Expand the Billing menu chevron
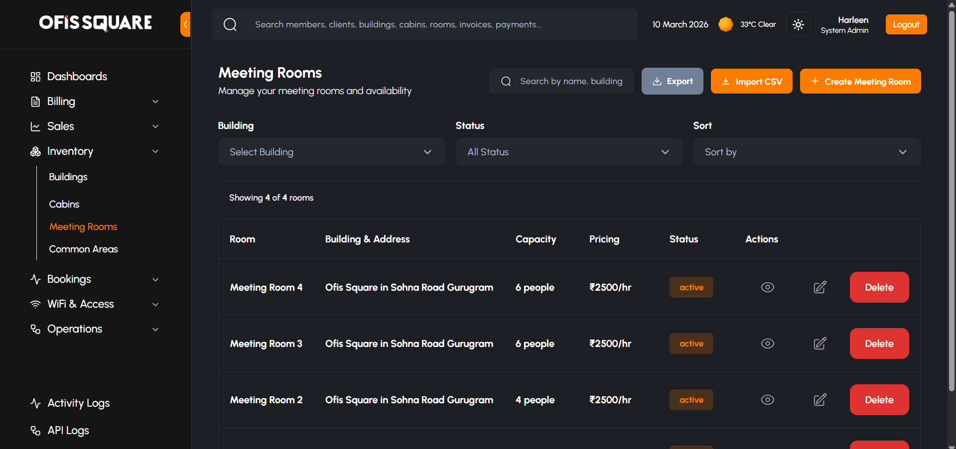 [x=155, y=102]
